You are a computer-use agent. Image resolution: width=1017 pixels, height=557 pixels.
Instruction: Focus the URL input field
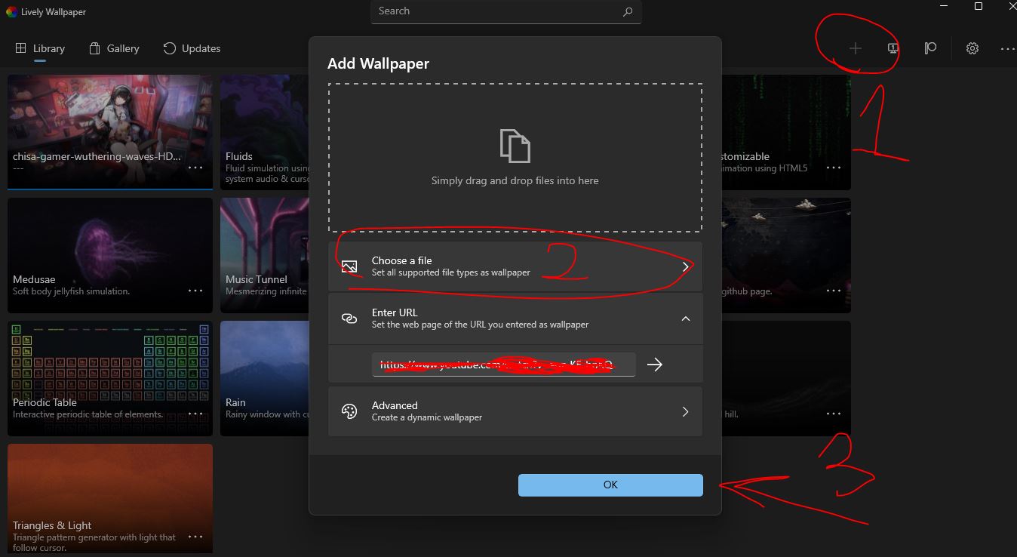[x=504, y=365]
